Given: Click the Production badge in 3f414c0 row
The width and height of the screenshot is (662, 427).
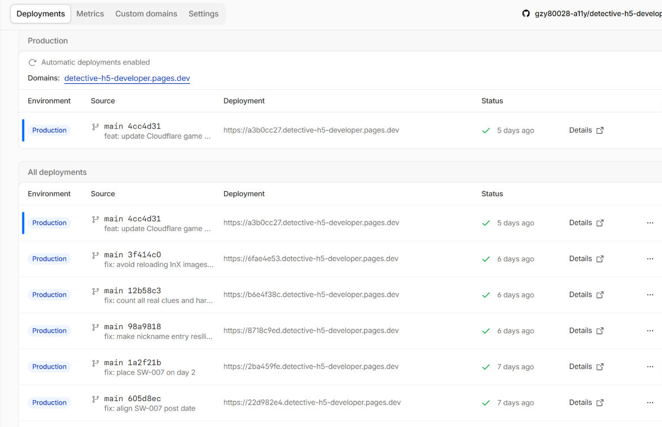Looking at the screenshot, I should tap(49, 258).
